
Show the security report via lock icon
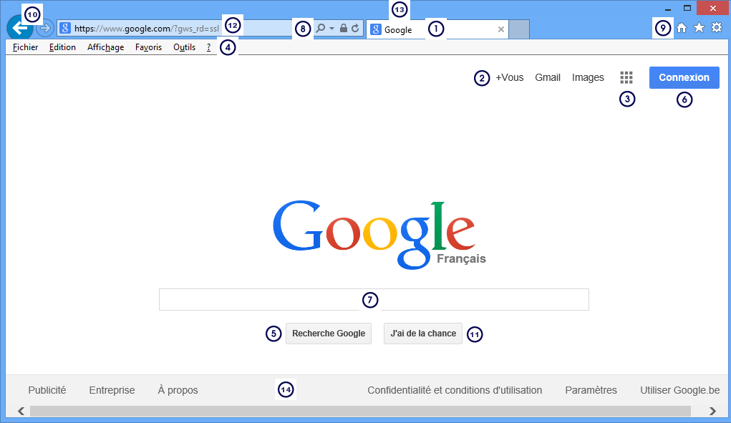(x=344, y=29)
